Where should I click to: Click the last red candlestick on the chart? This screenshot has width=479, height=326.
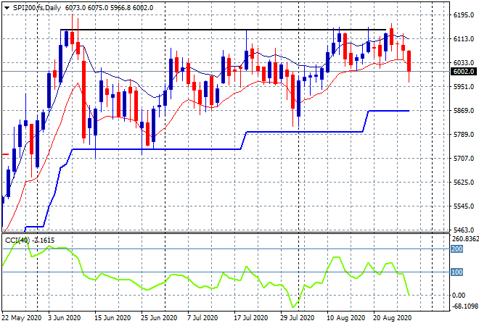coord(409,62)
